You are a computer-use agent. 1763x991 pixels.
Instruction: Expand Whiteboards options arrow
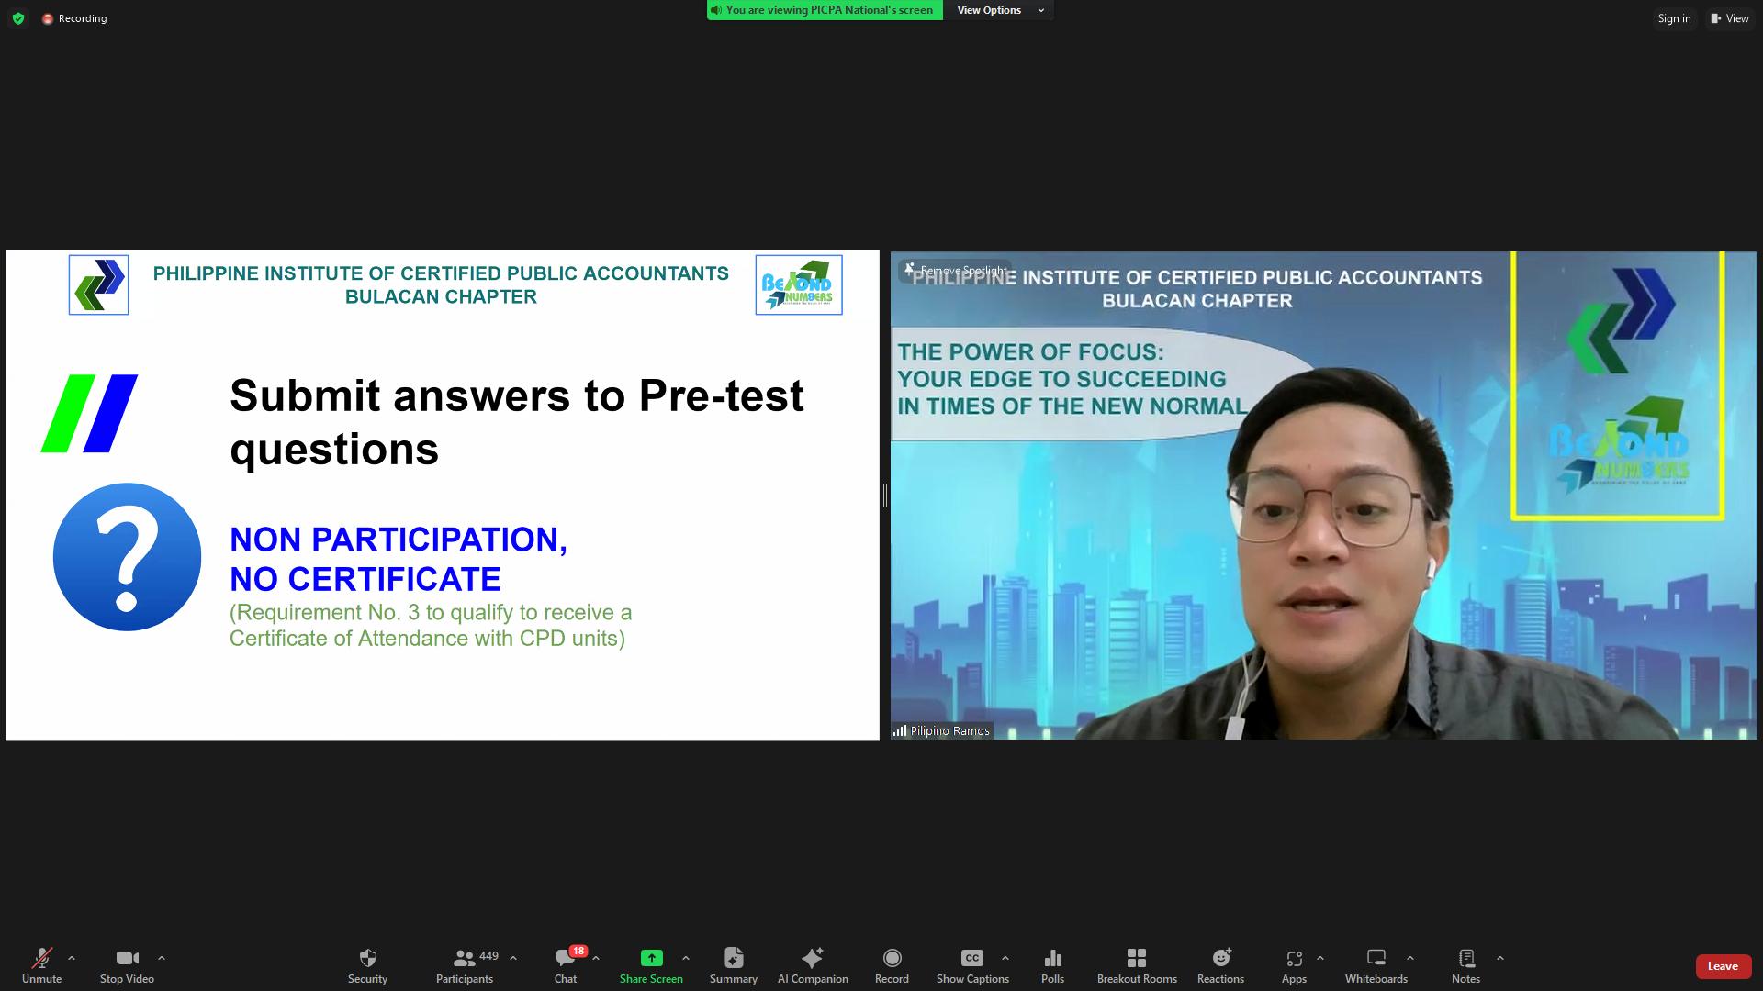click(1410, 958)
